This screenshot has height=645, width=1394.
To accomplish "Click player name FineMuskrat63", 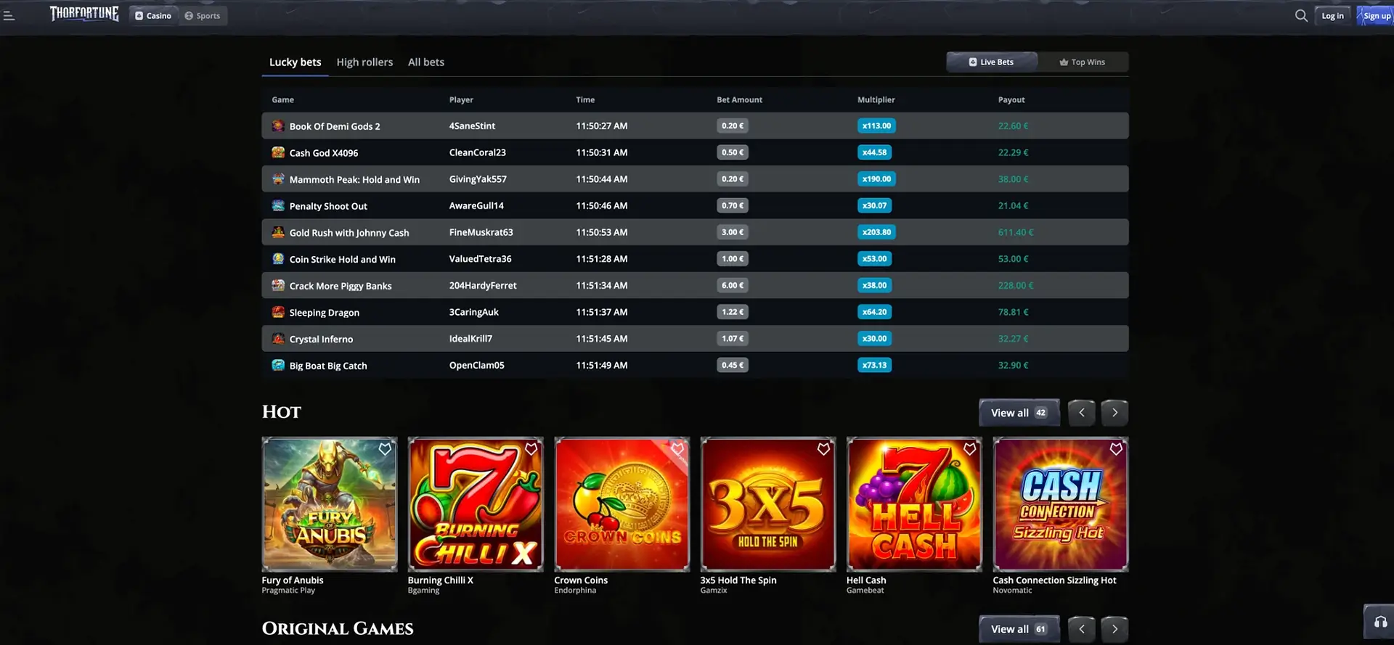I will click(x=481, y=232).
